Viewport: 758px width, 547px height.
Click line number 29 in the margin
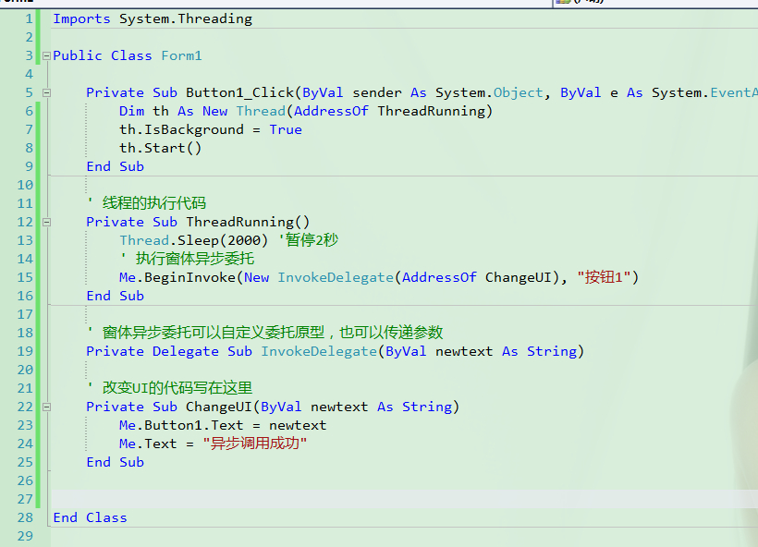point(25,536)
